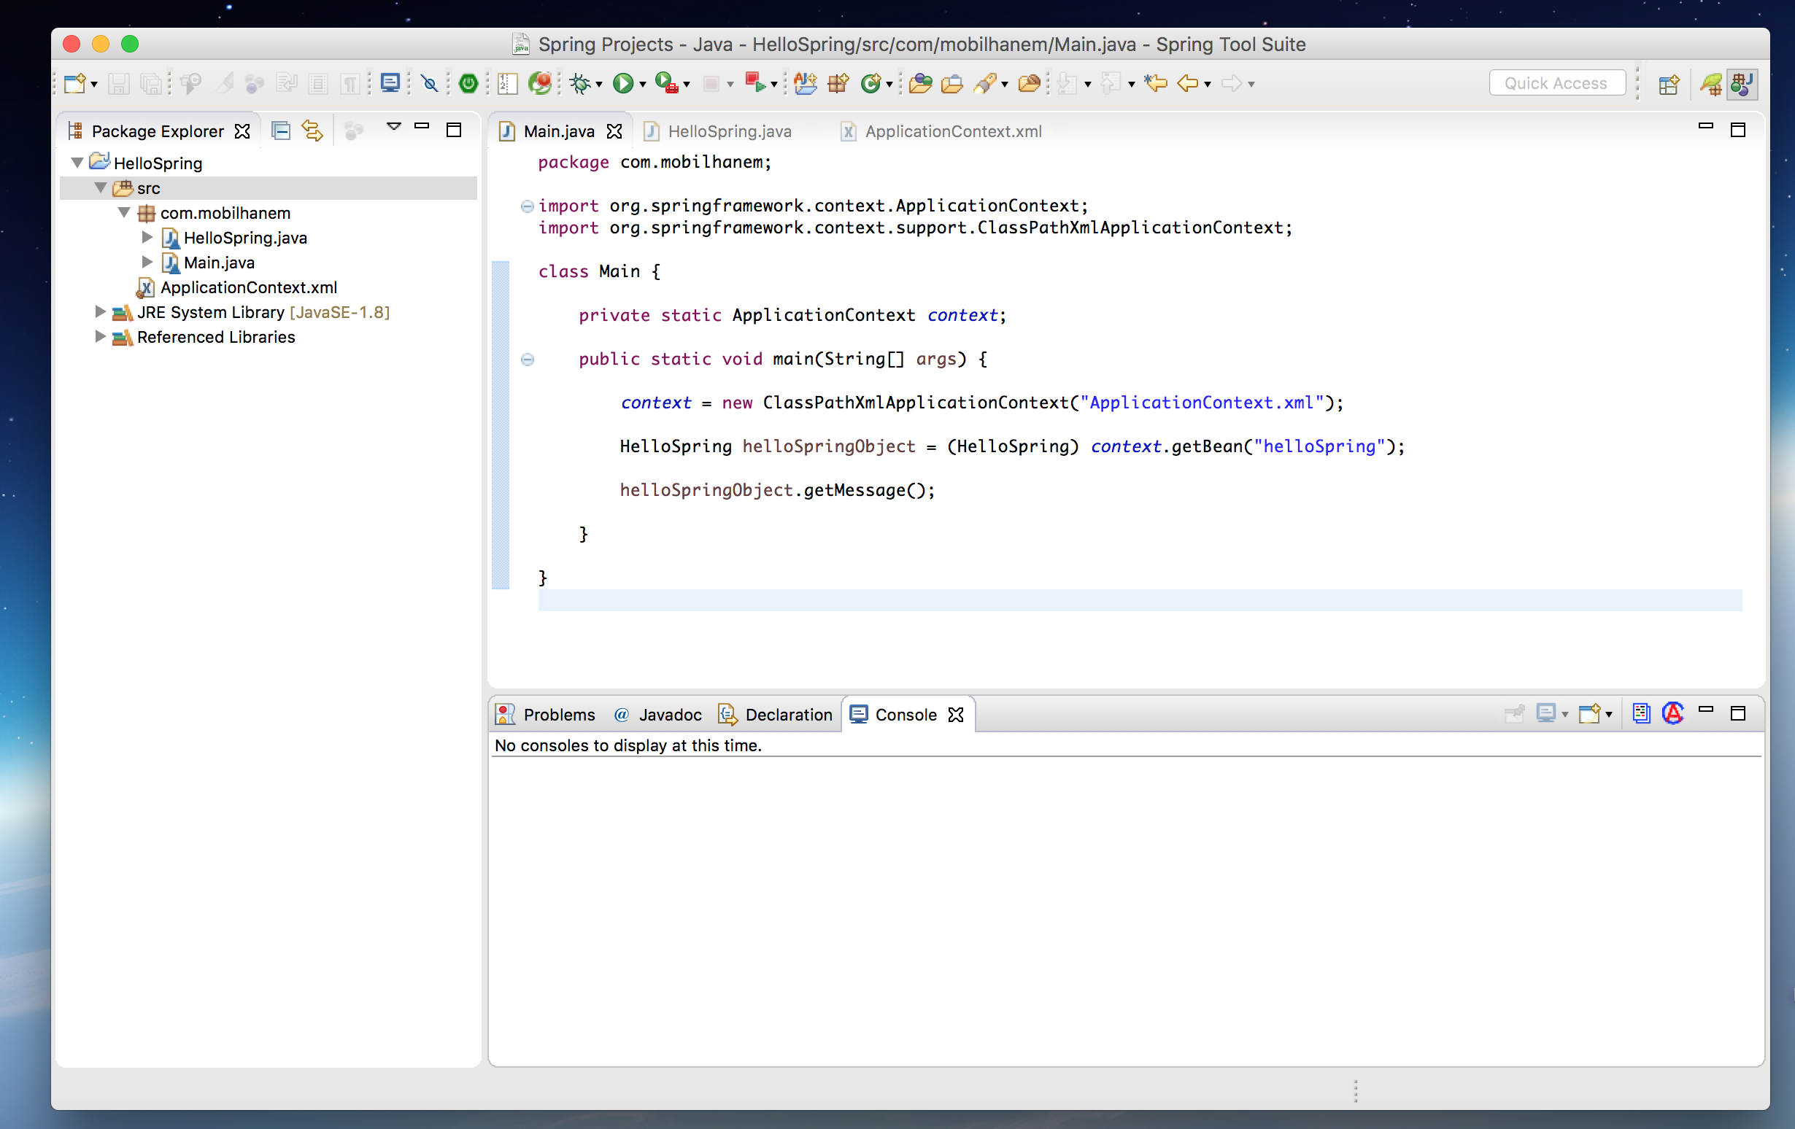Expand the HelloSpring.java tree node
Image resolution: width=1795 pixels, height=1129 pixels.
pos(147,237)
